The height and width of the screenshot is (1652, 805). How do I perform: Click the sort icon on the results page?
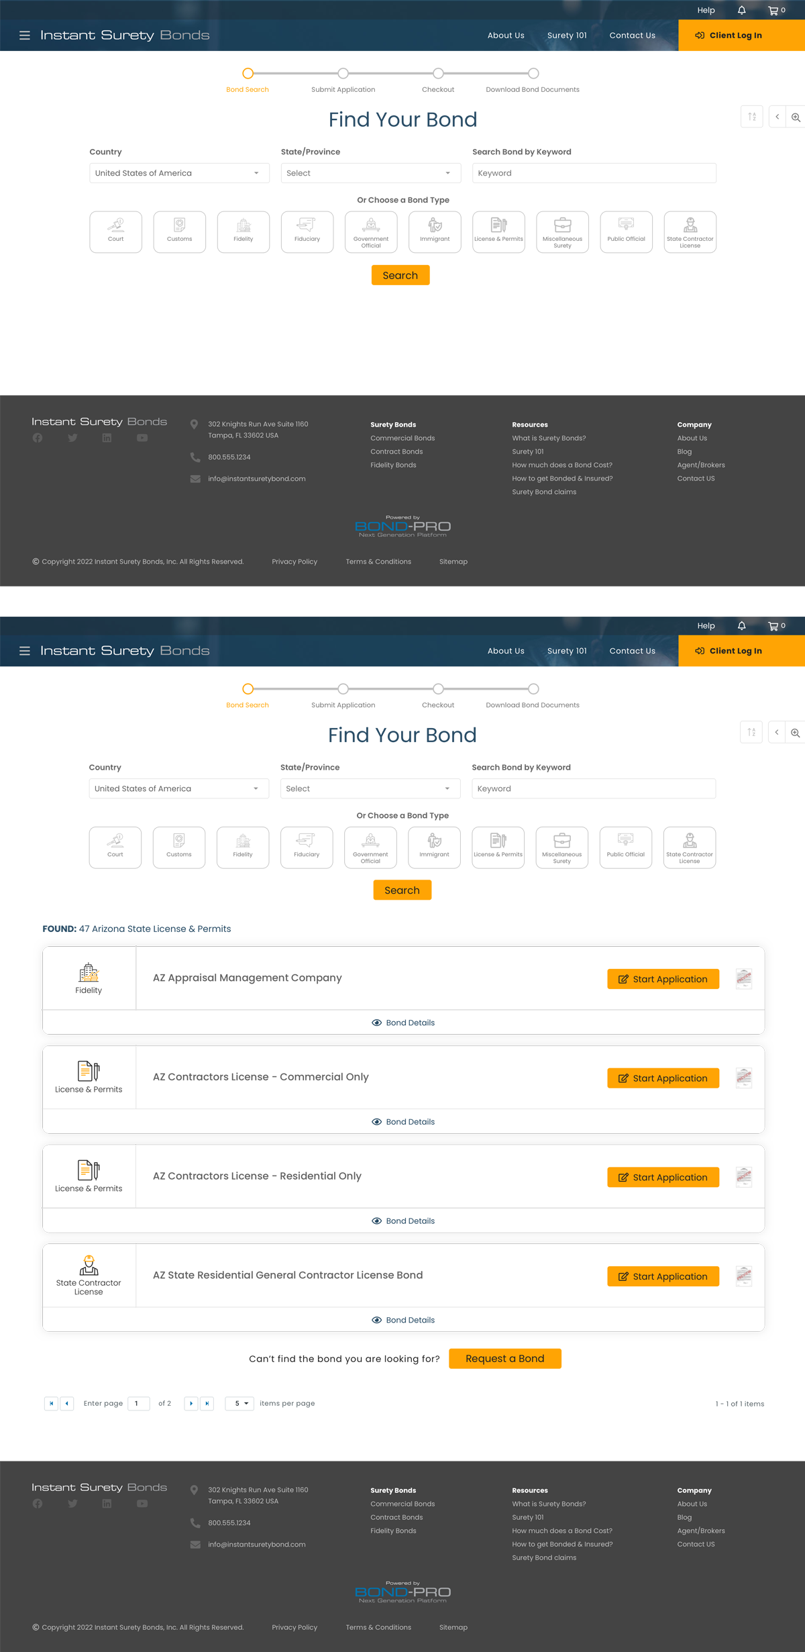tap(751, 732)
